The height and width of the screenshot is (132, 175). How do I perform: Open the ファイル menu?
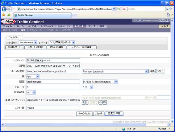pos(7,26)
